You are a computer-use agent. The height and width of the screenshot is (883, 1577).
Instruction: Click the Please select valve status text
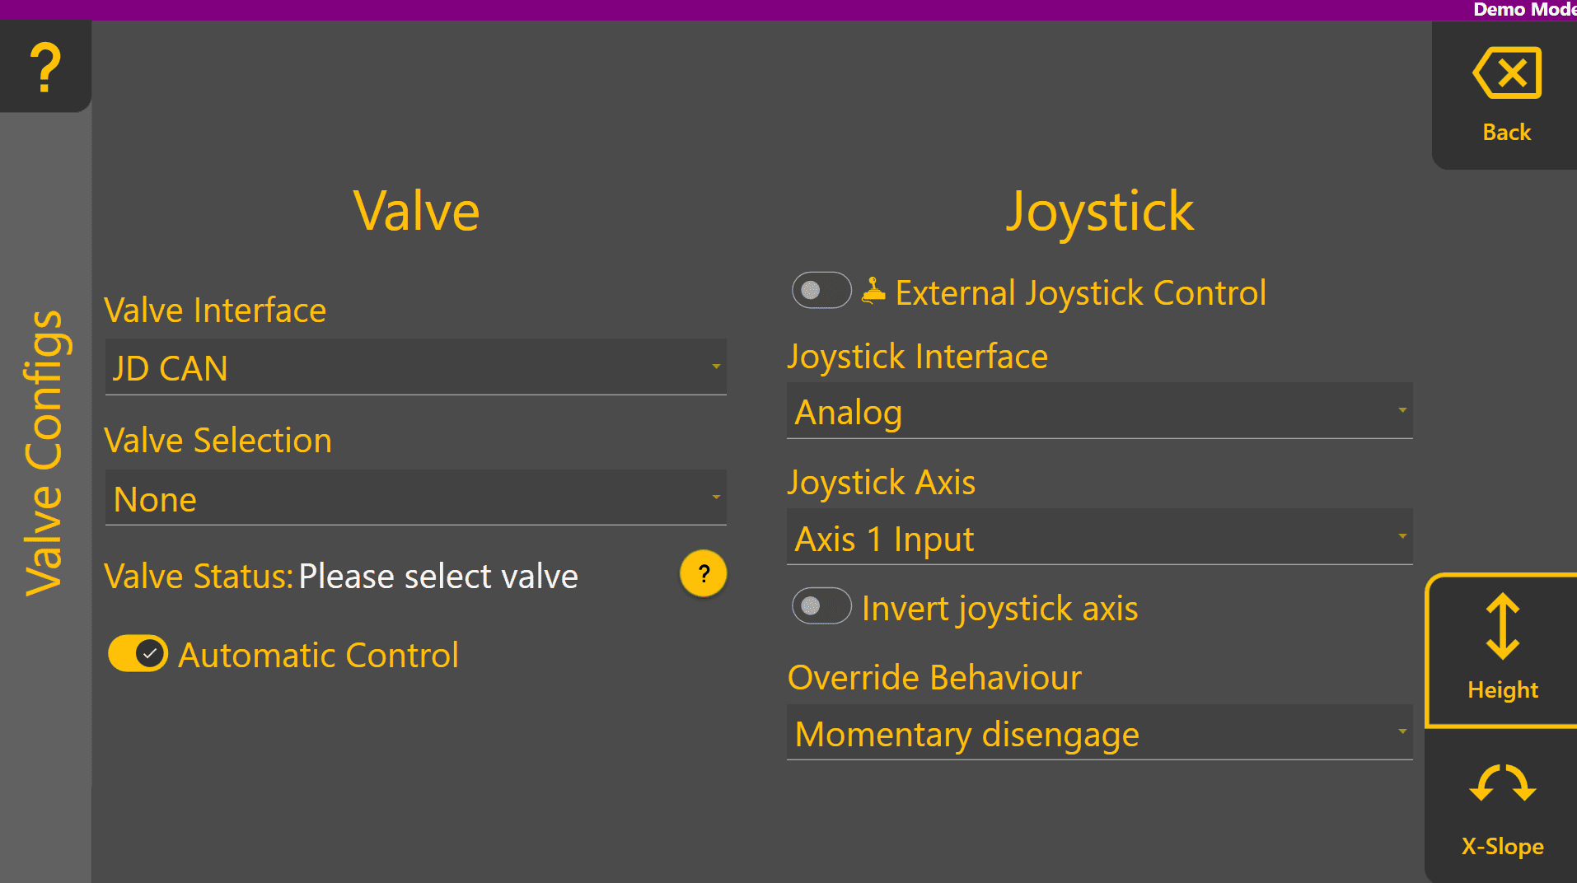[438, 576]
